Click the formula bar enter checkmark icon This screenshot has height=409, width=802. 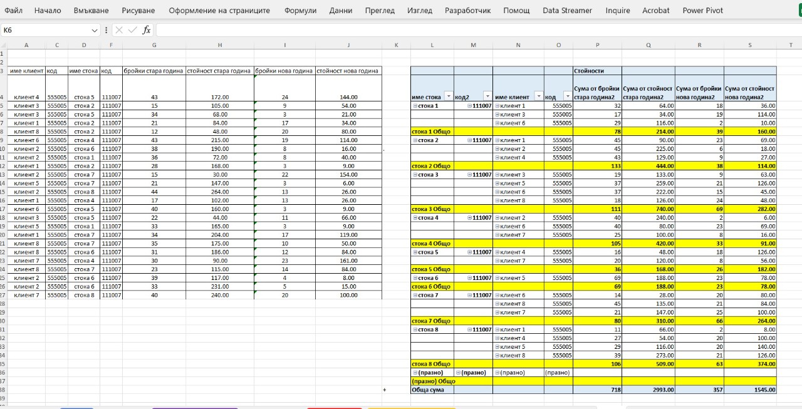tap(132, 30)
